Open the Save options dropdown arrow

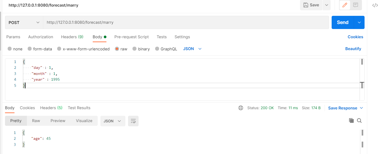tap(327, 5)
